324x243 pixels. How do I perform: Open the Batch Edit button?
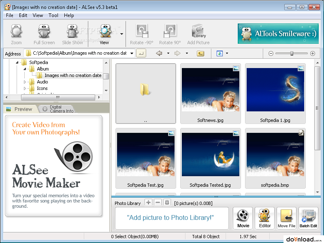[x=308, y=218]
